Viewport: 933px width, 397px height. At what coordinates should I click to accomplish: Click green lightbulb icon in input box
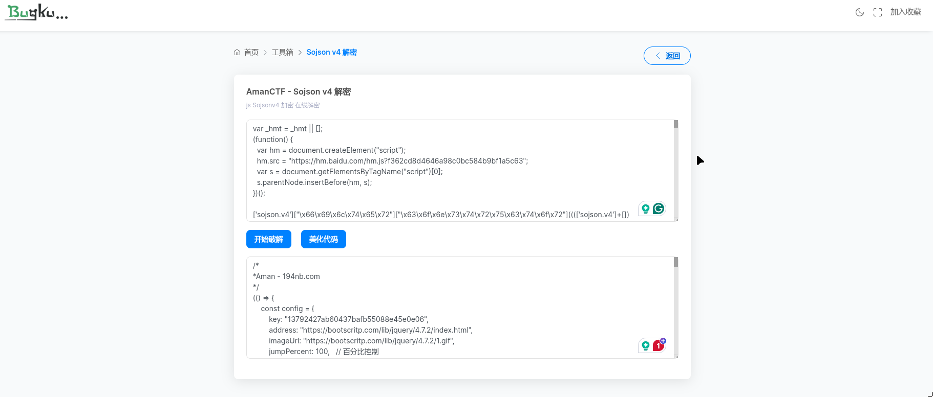646,208
